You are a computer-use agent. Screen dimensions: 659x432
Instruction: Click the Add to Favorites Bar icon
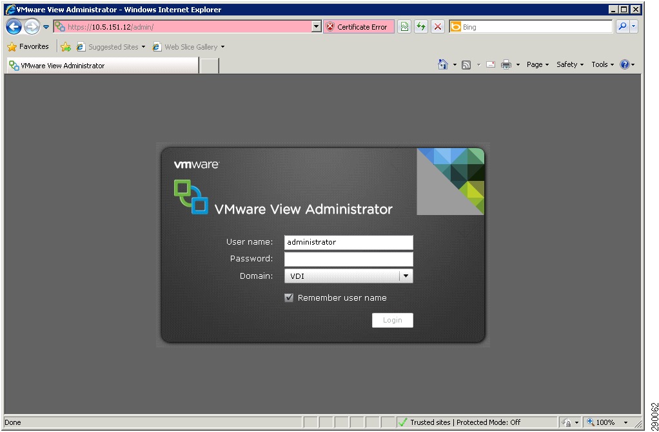[66, 46]
